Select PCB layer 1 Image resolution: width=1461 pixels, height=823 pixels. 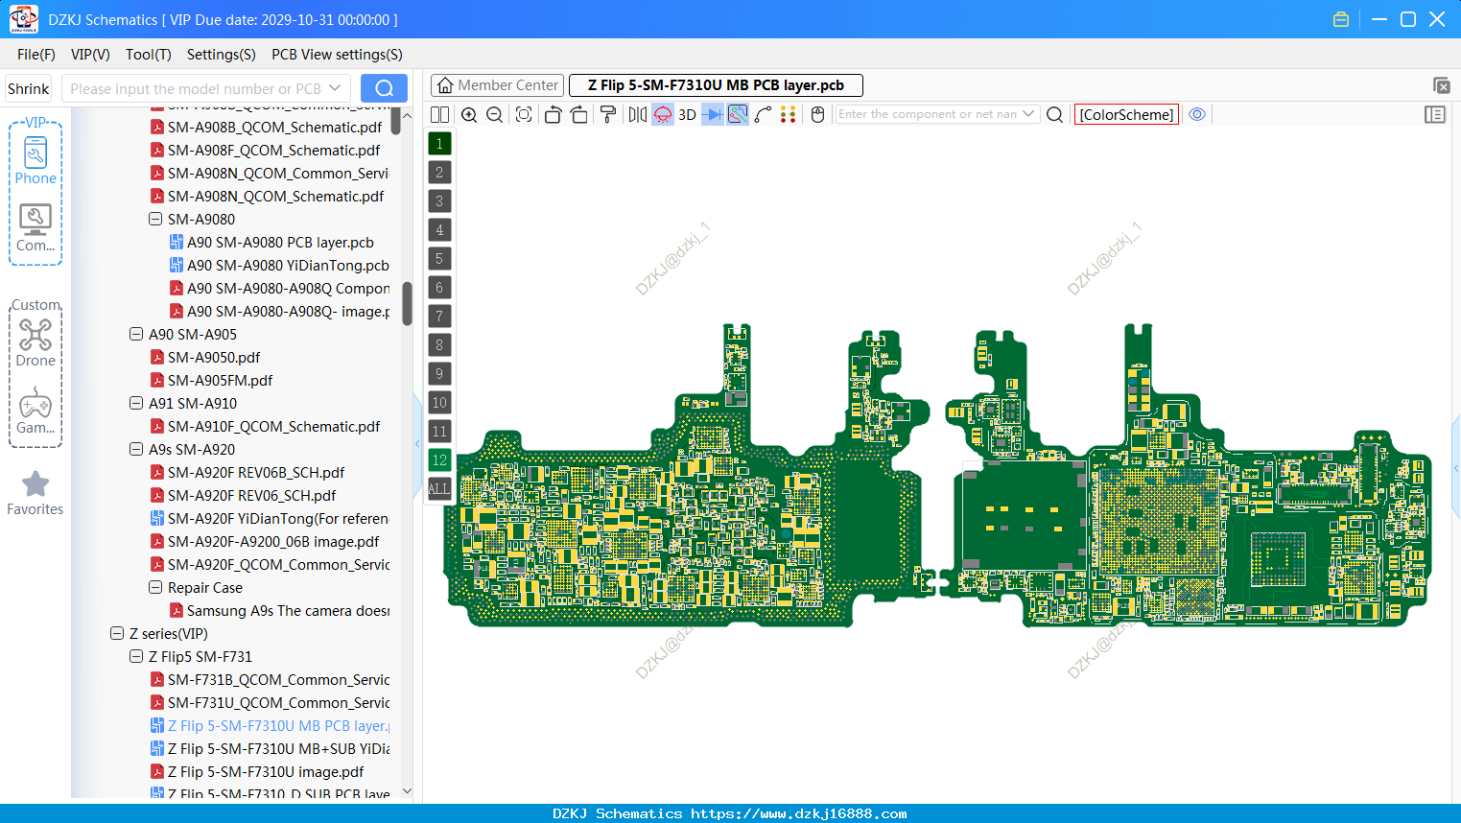(x=439, y=144)
